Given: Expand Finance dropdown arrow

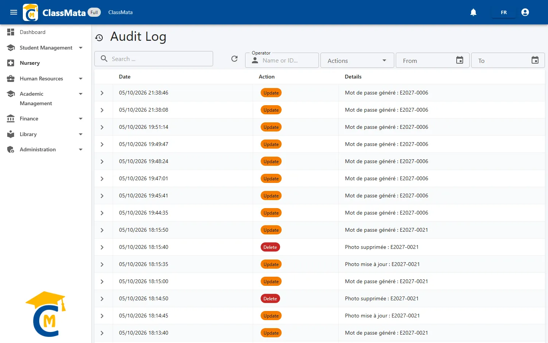Looking at the screenshot, I should pos(81,119).
